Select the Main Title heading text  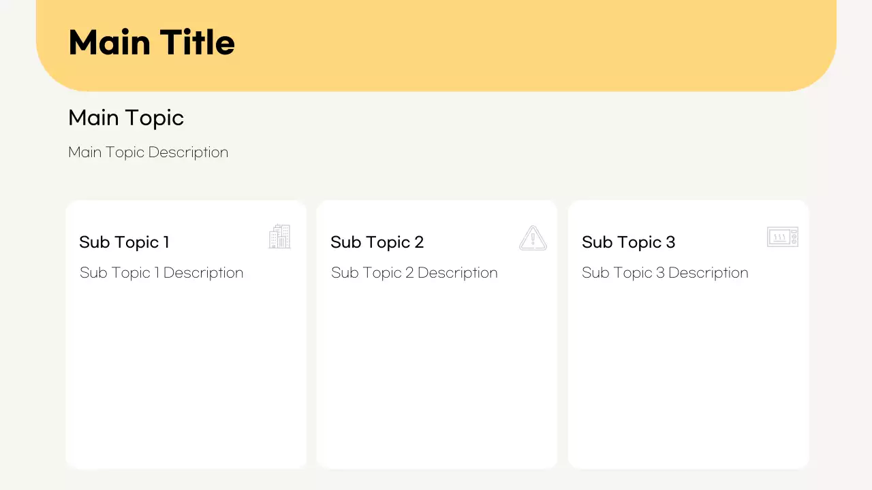coord(152,42)
